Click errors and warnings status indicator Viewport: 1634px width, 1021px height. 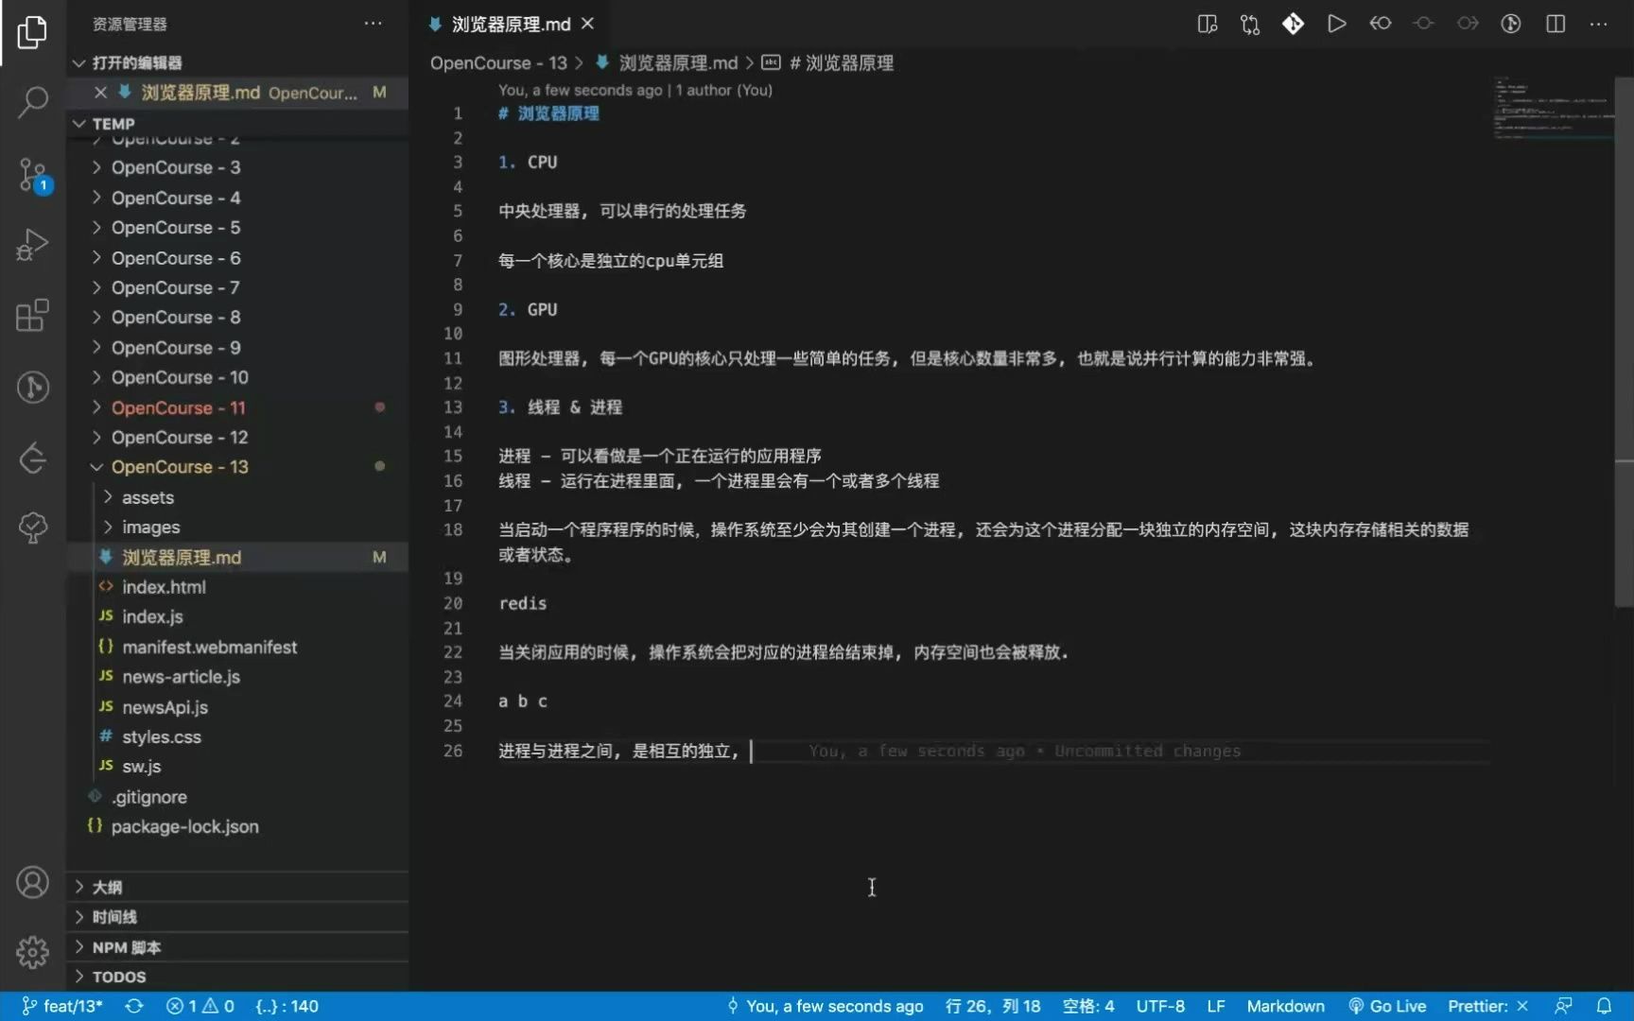[200, 1006]
